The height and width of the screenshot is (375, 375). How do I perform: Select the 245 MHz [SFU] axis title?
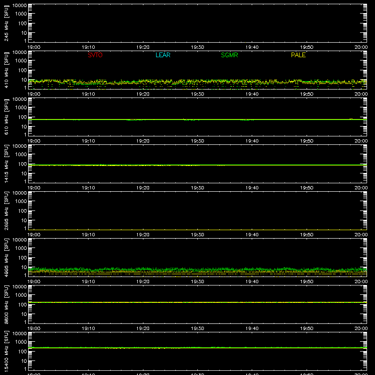pyautogui.click(x=6, y=23)
